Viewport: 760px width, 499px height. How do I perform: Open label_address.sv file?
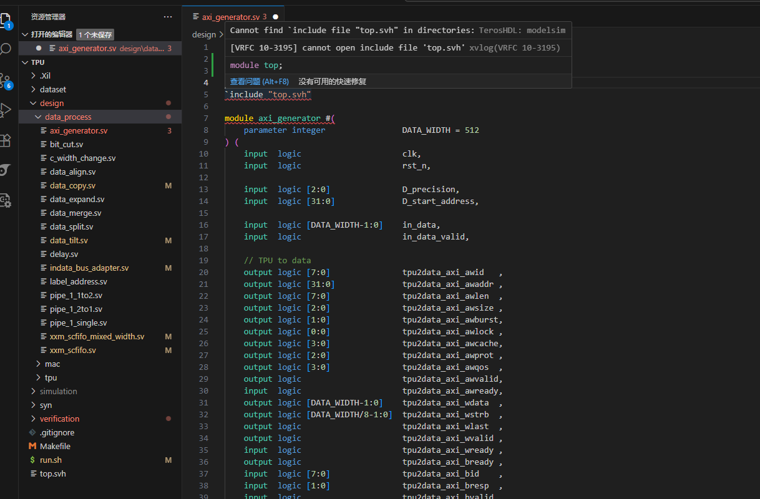click(79, 281)
